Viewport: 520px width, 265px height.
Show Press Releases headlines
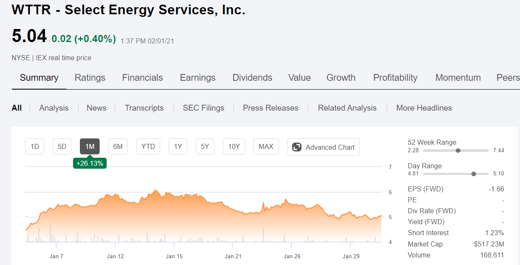pos(271,108)
